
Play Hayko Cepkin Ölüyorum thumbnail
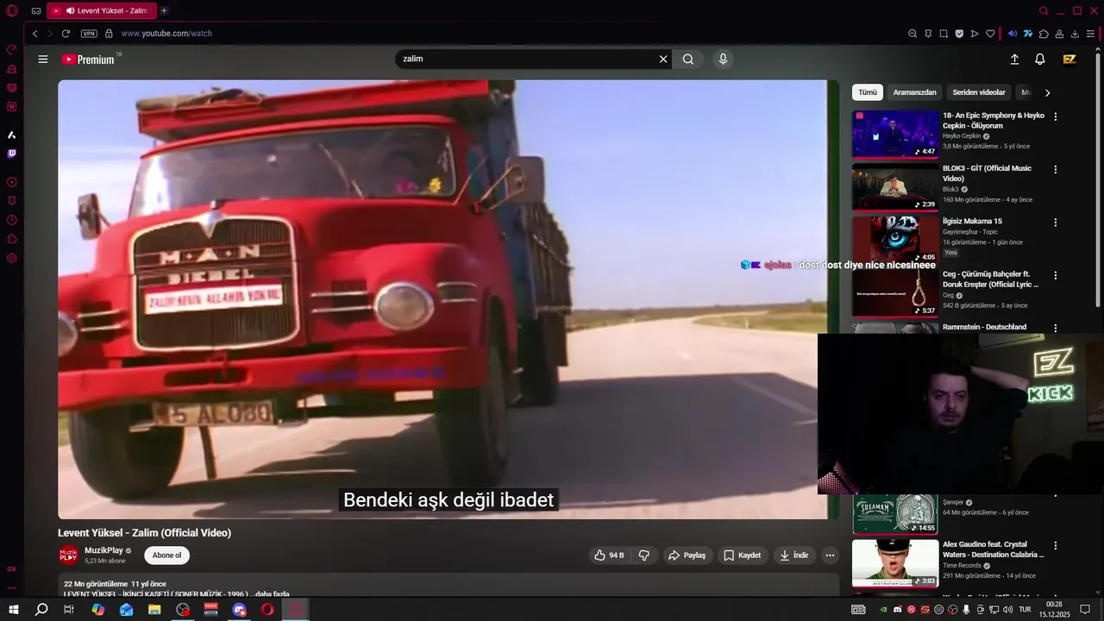pos(895,134)
